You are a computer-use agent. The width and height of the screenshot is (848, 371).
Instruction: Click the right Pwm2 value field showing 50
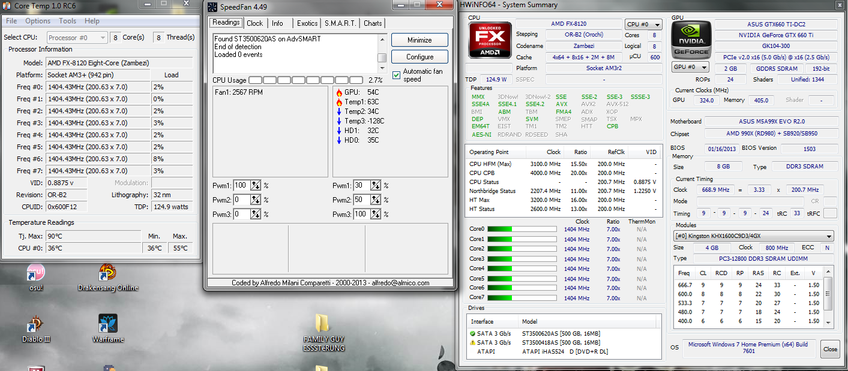pyautogui.click(x=361, y=200)
